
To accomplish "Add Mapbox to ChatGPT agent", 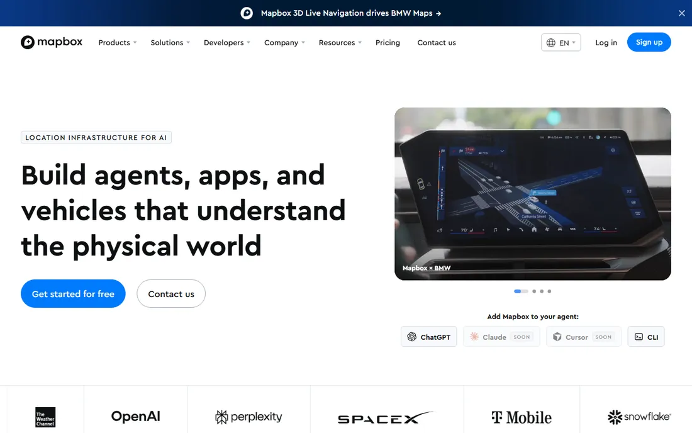I will tap(428, 337).
